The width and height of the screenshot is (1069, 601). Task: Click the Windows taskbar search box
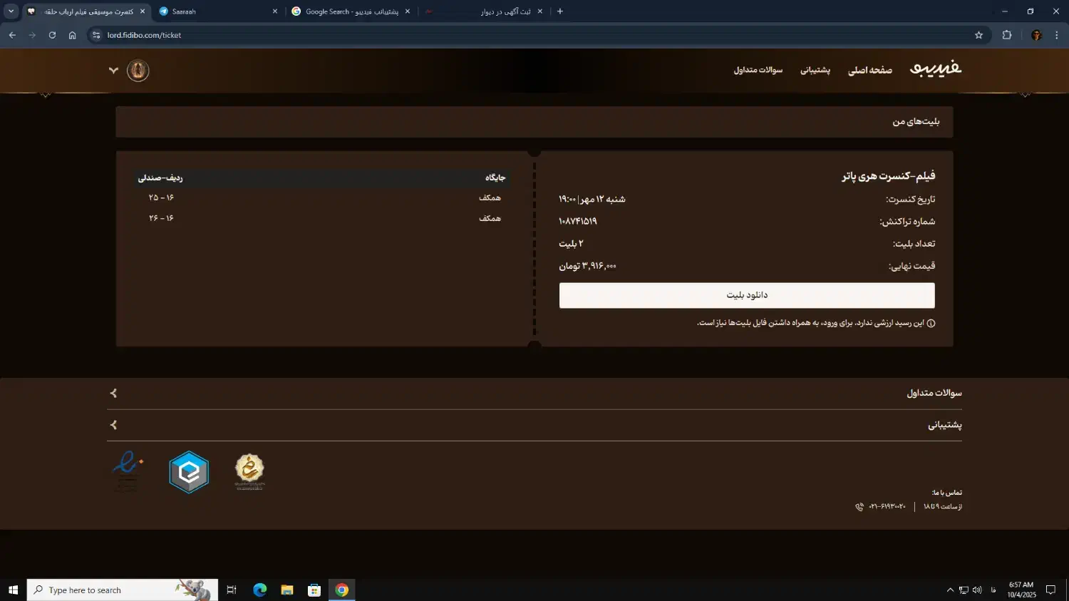(123, 590)
